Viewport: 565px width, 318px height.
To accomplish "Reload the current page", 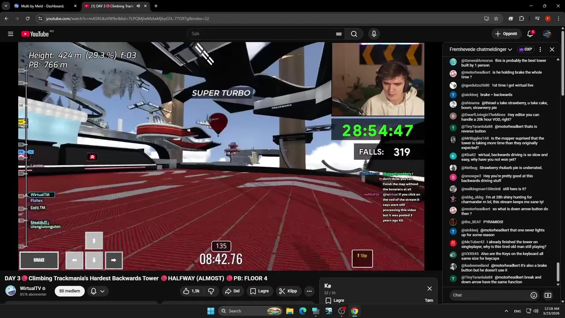I will click(27, 19).
